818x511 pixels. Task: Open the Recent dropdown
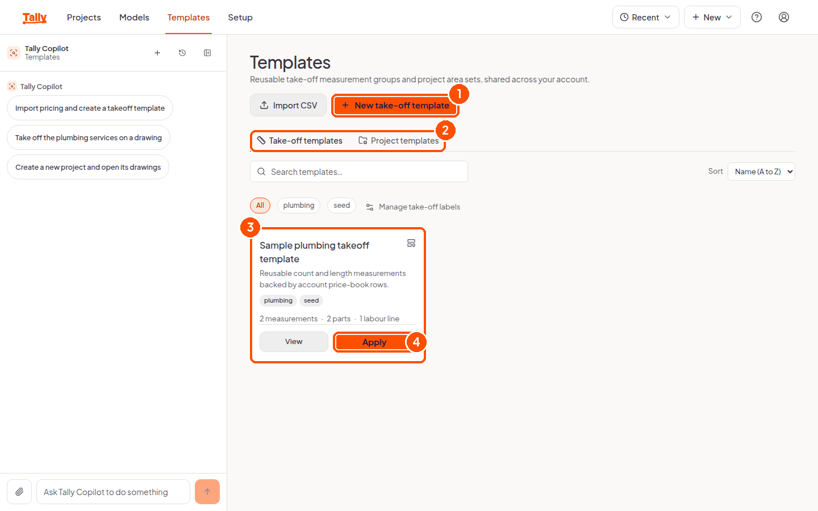pyautogui.click(x=646, y=17)
